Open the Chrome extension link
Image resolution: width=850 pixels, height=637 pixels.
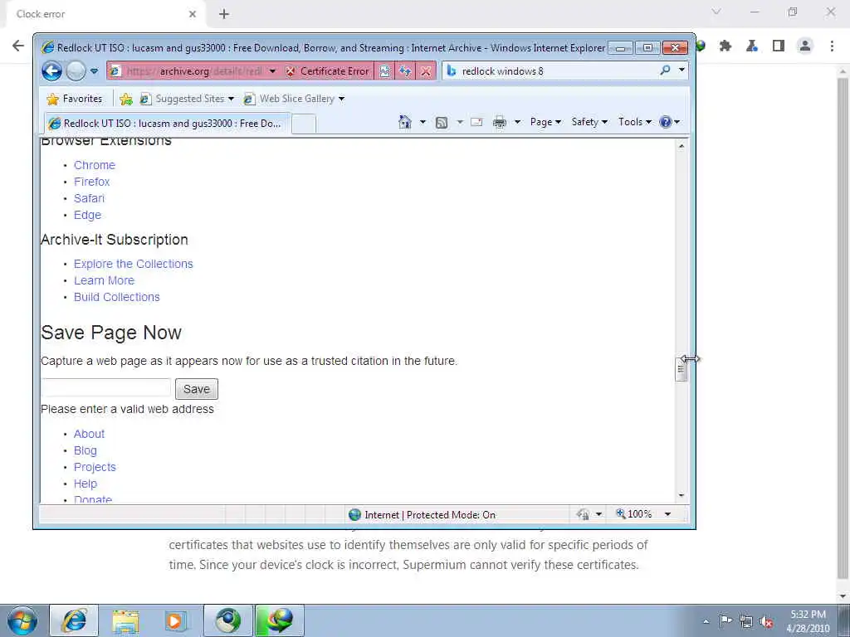[x=95, y=165]
